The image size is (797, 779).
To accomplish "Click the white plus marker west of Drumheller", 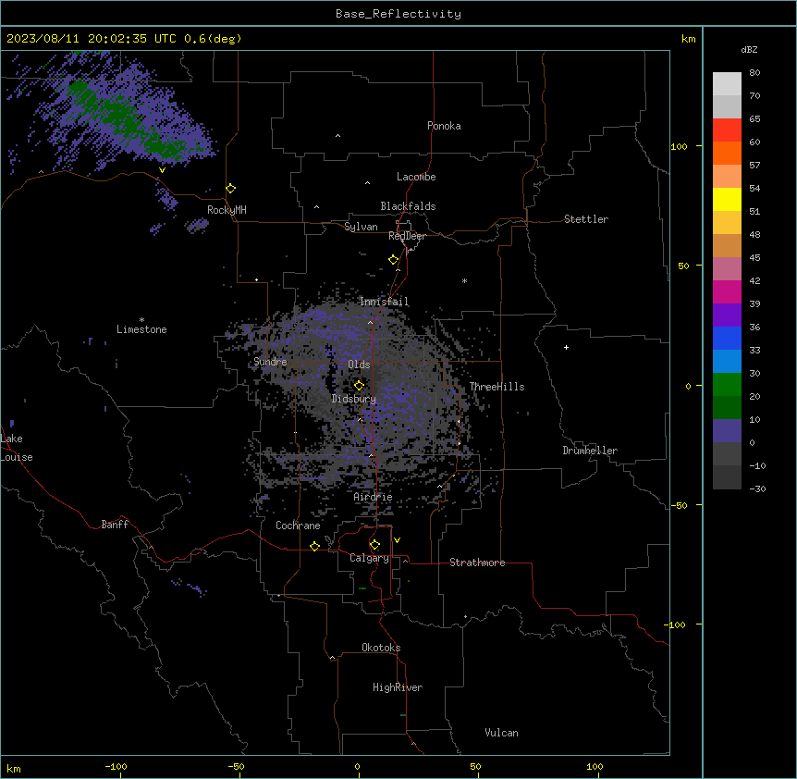I will 566,347.
